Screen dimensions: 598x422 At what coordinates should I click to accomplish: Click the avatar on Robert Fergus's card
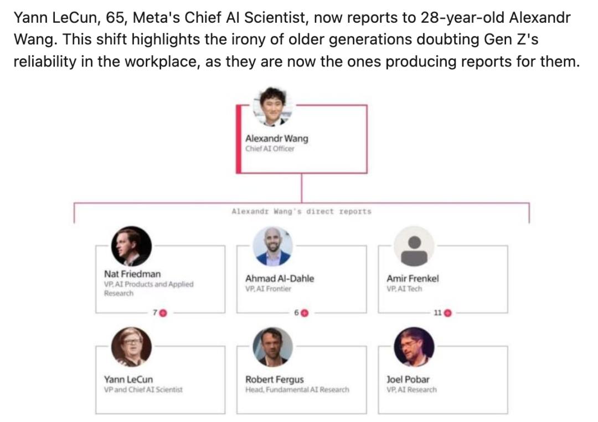272,347
